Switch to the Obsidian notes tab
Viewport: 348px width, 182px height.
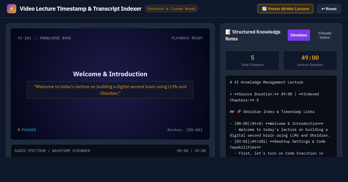tap(299, 35)
